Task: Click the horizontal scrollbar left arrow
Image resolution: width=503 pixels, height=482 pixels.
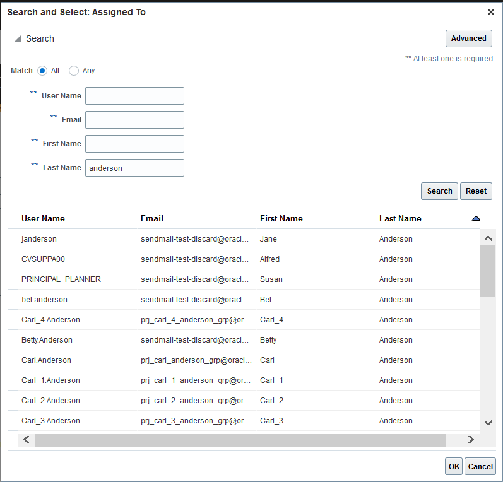Action: click(x=27, y=439)
